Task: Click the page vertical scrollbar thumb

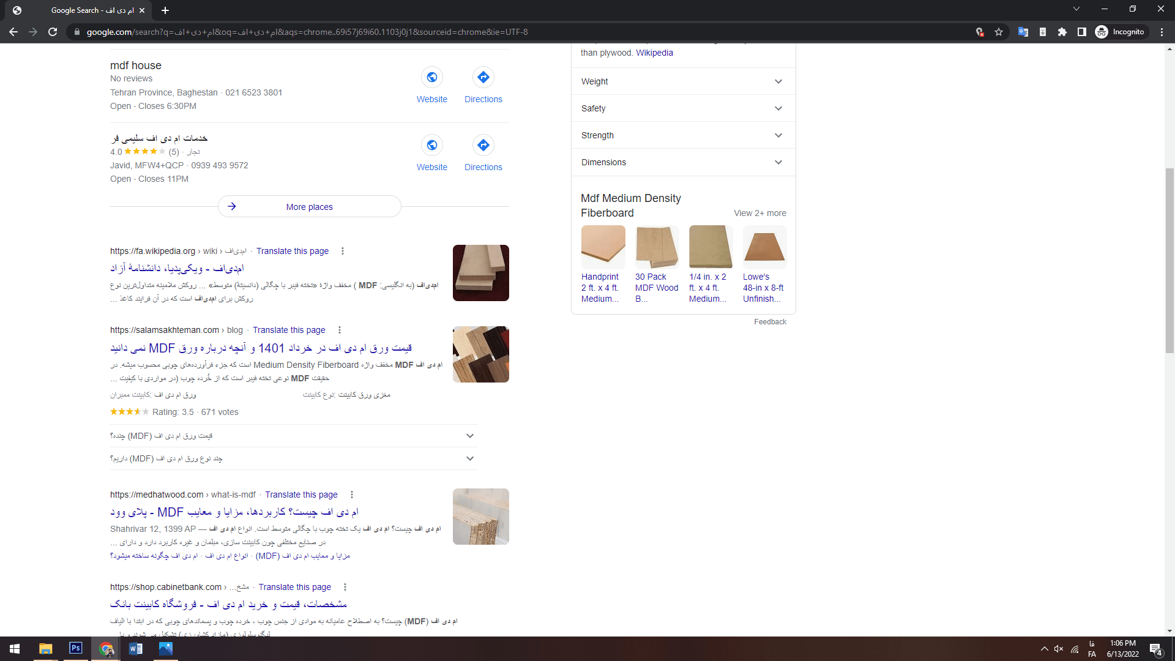Action: (x=1169, y=260)
